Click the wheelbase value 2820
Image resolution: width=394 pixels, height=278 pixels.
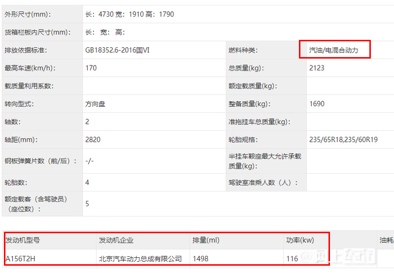tap(93, 140)
